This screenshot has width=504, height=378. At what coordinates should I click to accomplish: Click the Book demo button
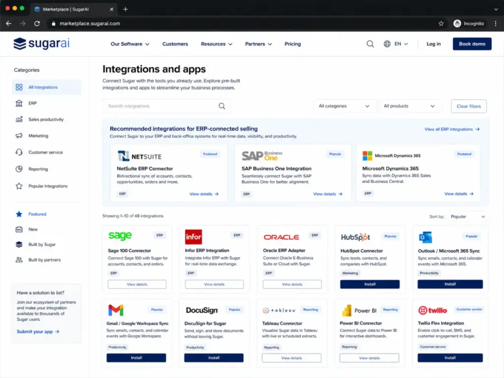[472, 44]
